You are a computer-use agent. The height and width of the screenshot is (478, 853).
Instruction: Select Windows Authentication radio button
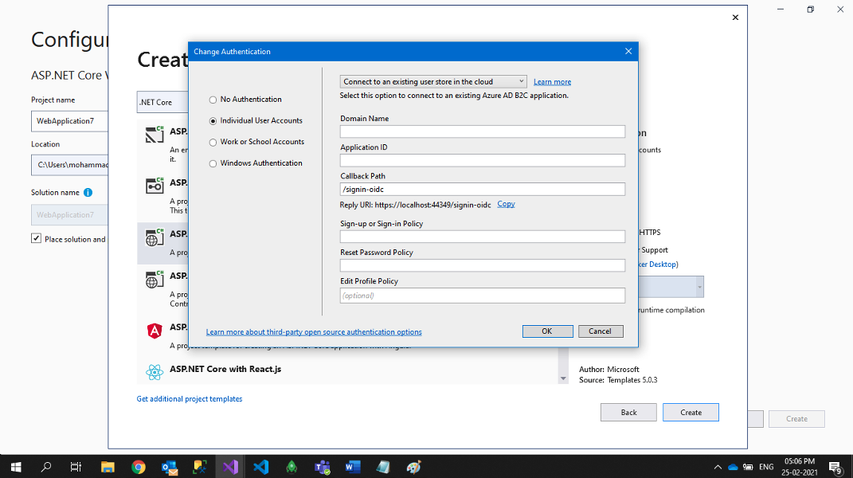pyautogui.click(x=213, y=163)
